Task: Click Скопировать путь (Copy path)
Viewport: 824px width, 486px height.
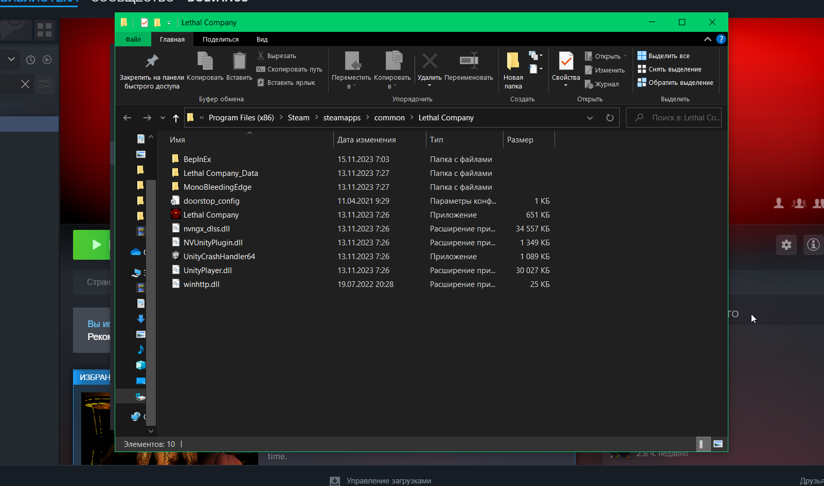Action: coord(290,69)
